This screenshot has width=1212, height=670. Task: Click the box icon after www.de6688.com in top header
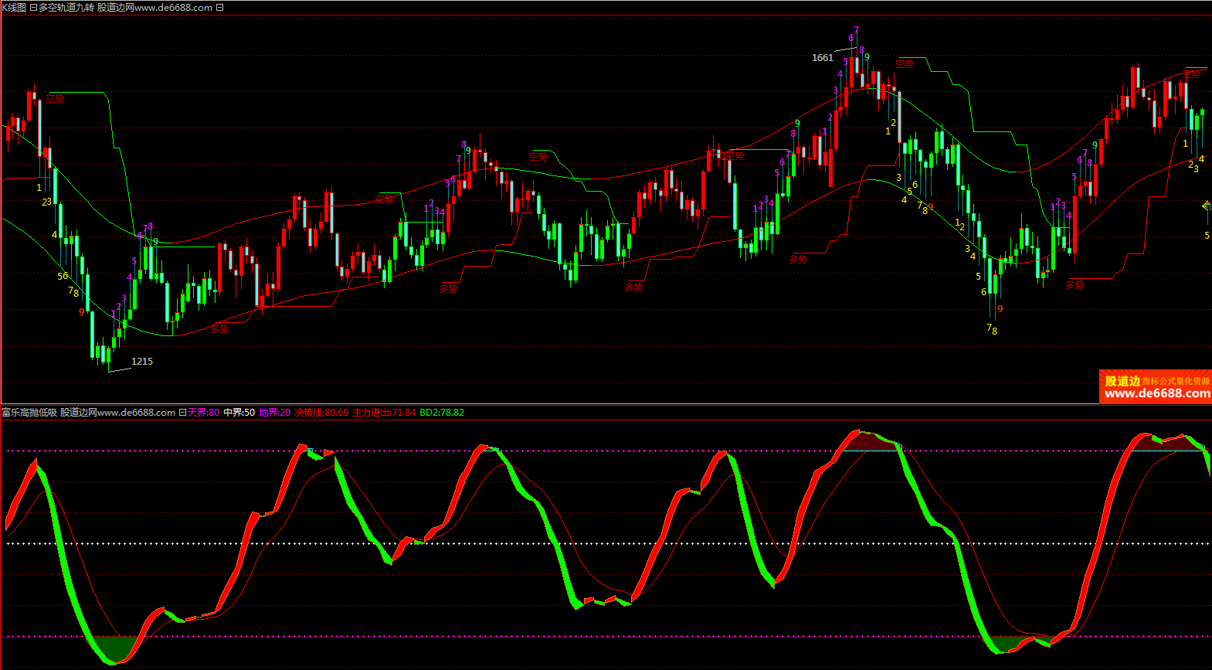[x=220, y=8]
